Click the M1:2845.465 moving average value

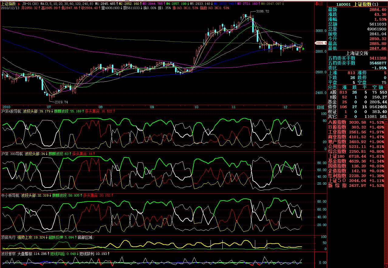(105, 4)
